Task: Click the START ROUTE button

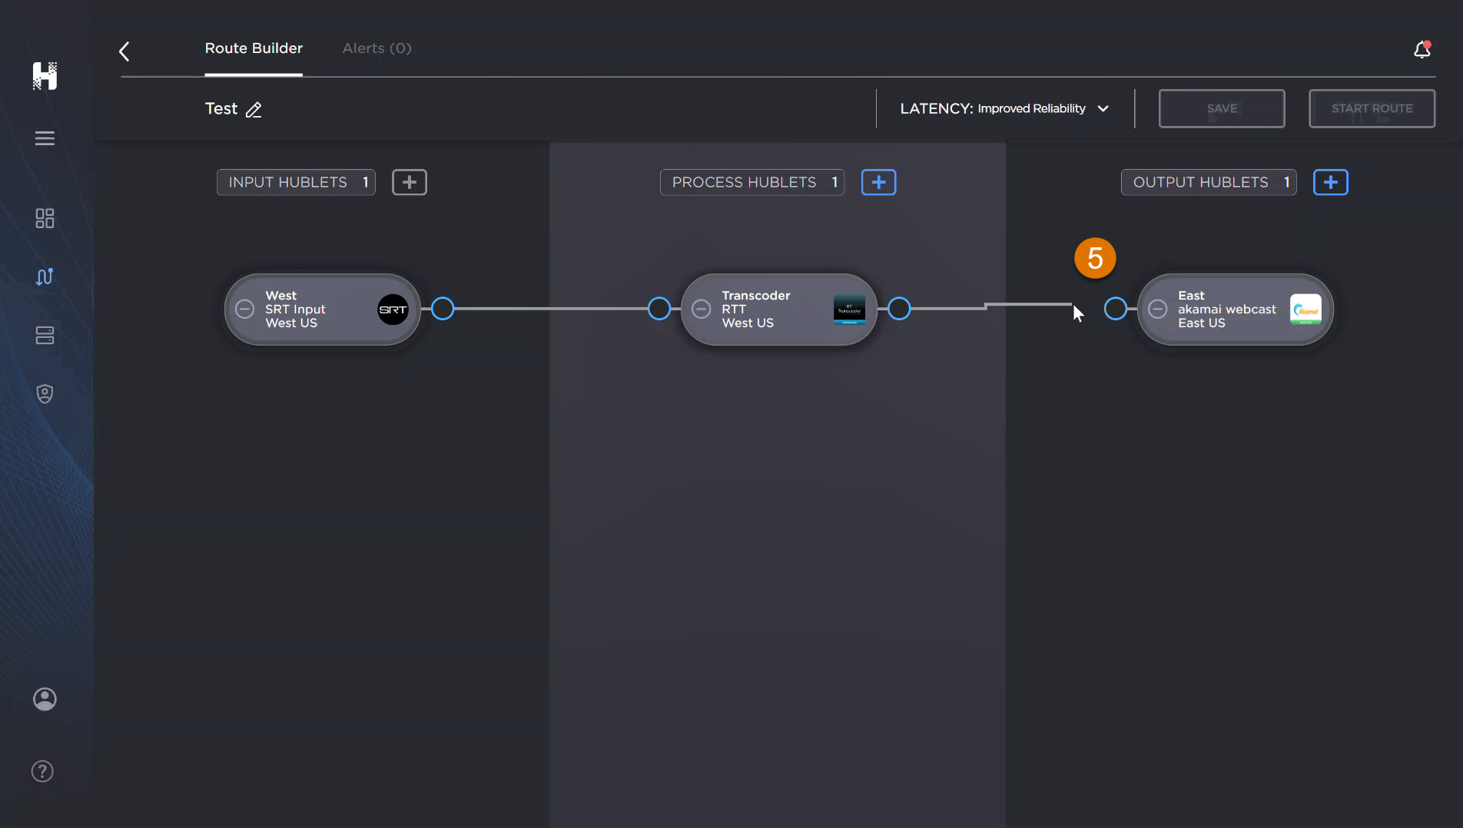Action: pyautogui.click(x=1372, y=108)
